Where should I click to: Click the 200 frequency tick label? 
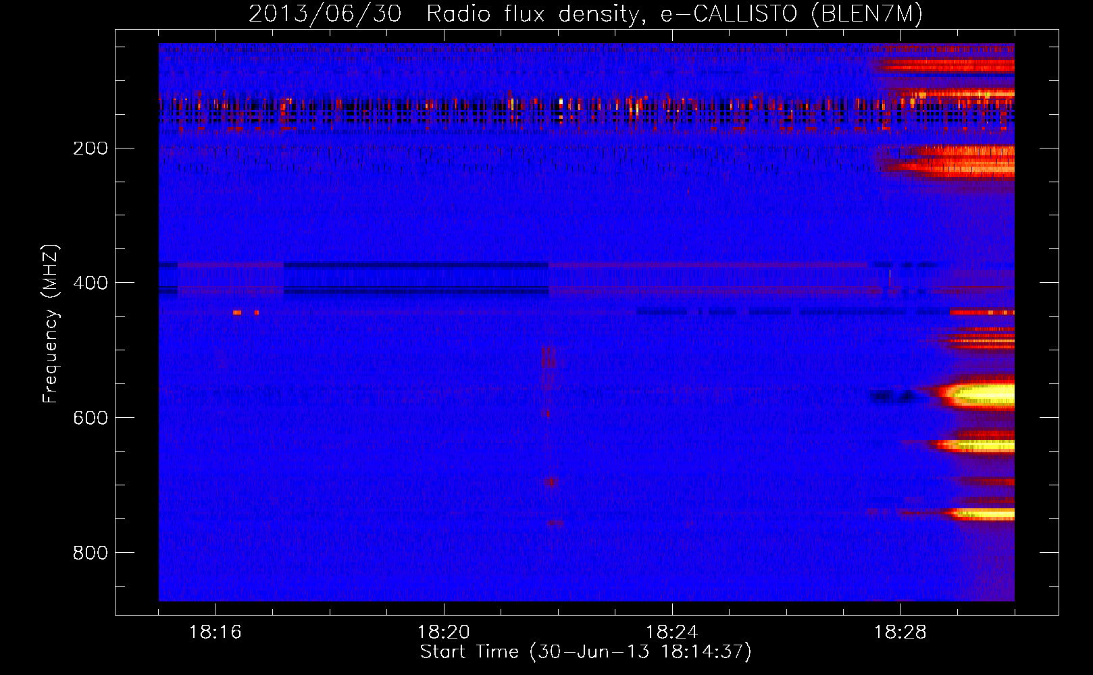coord(90,148)
